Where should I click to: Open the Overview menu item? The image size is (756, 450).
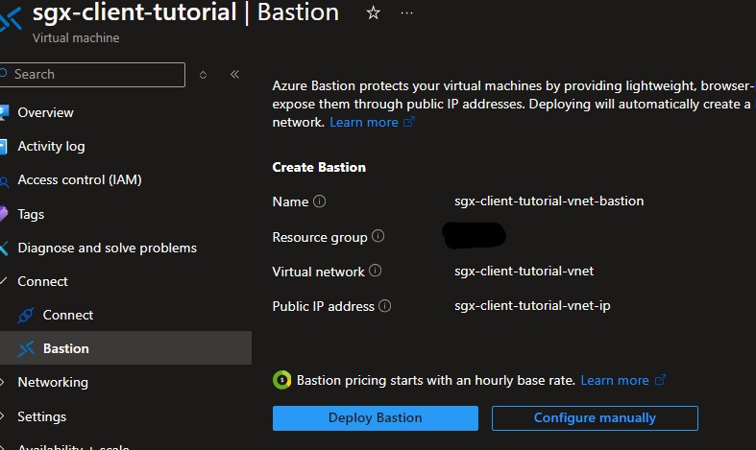click(45, 112)
